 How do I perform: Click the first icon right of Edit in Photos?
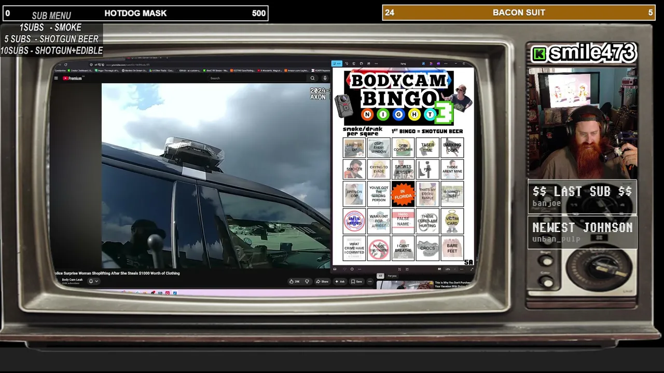point(347,64)
